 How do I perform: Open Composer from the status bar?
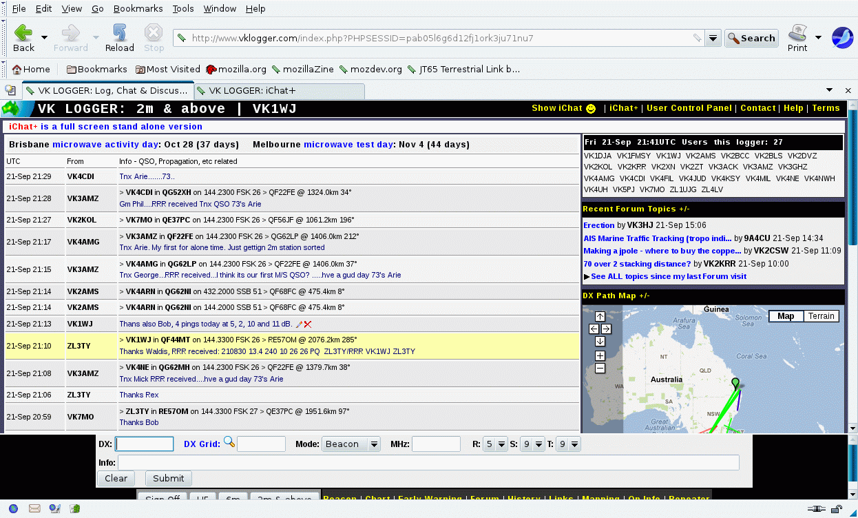click(54, 509)
